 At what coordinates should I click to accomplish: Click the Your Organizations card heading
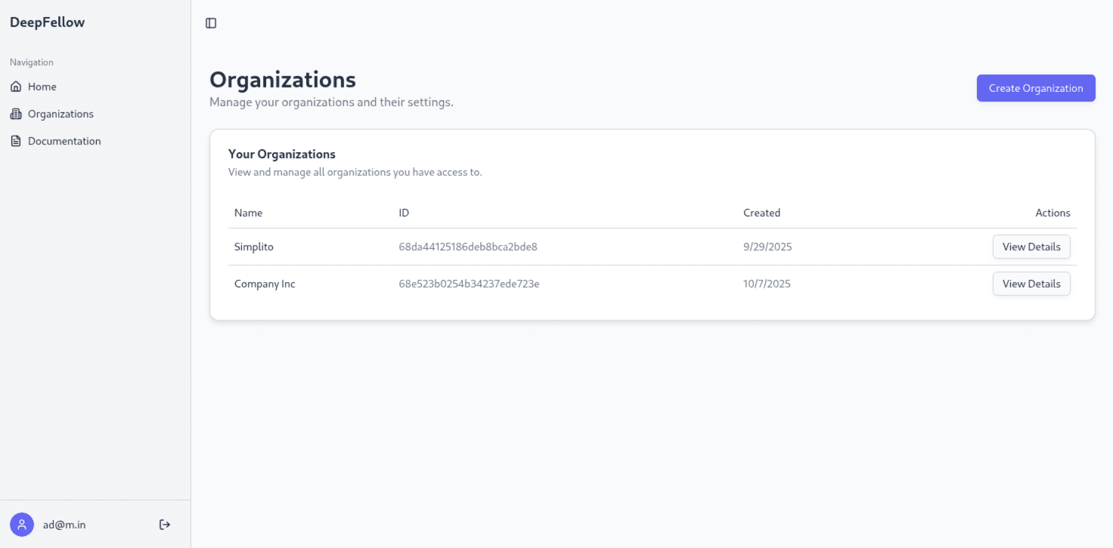[282, 154]
